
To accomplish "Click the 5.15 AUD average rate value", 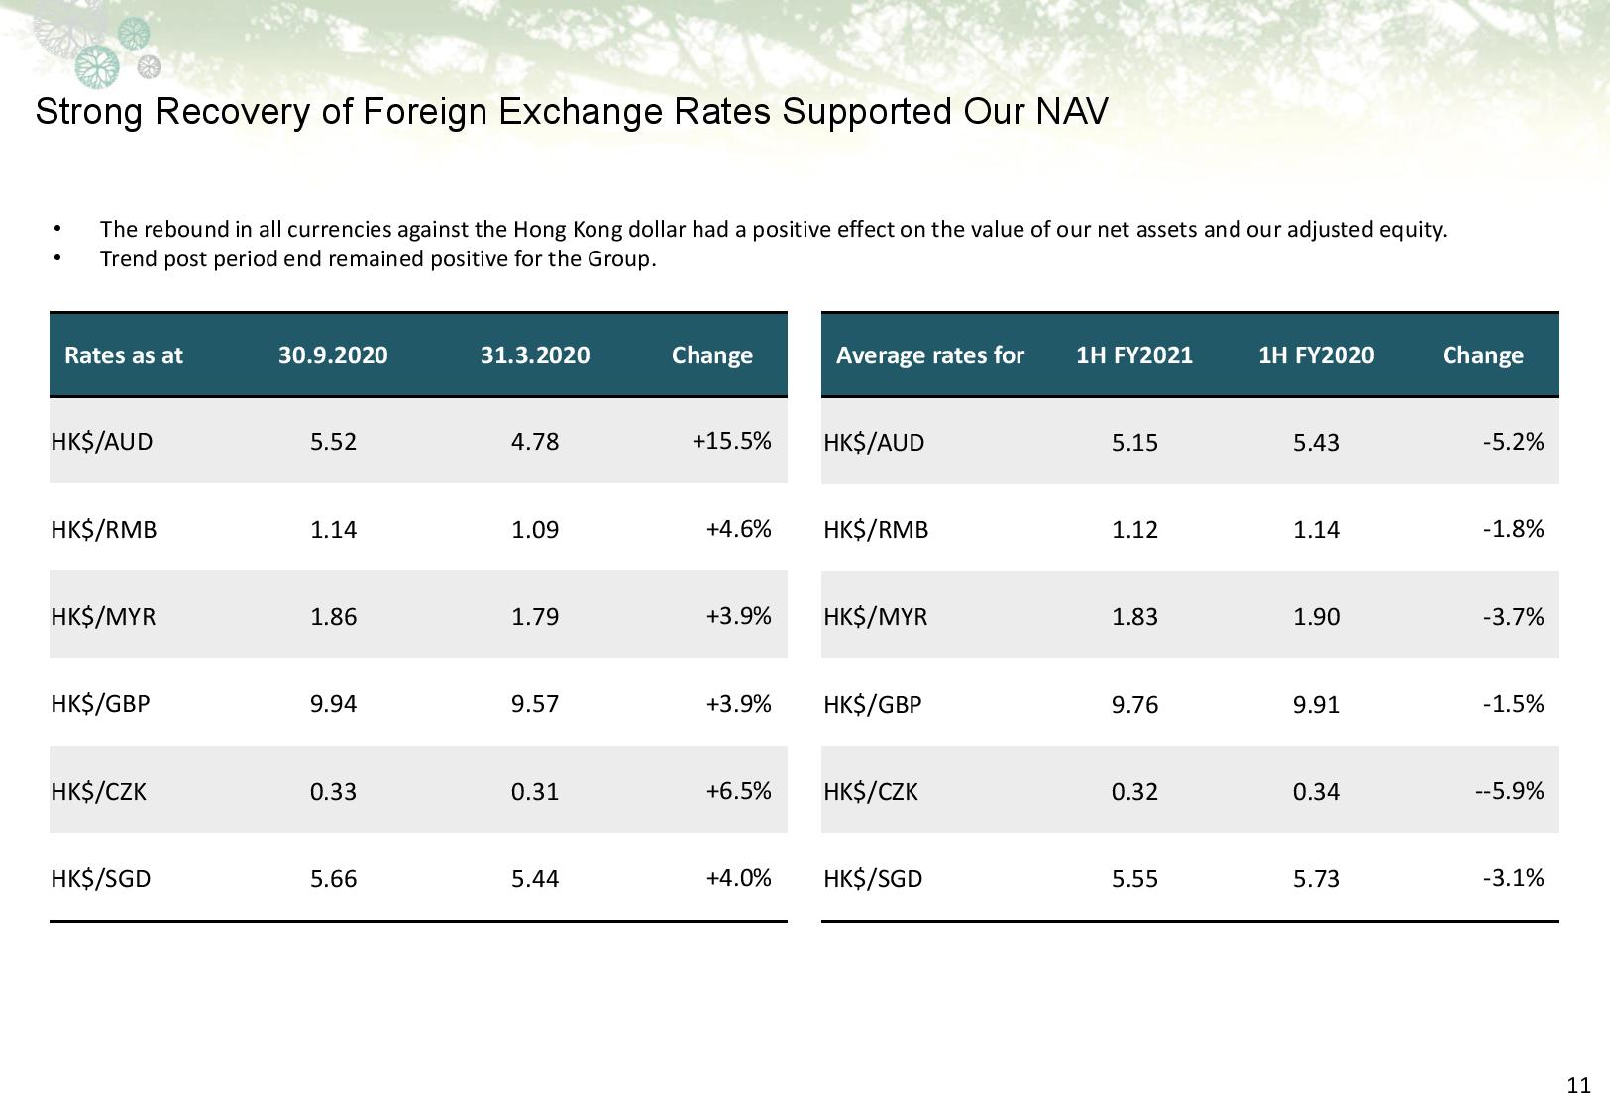I will pos(1134,443).
